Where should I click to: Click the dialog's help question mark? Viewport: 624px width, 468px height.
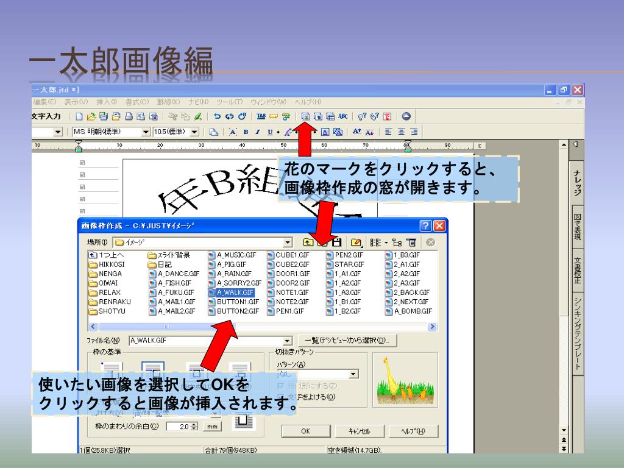pyautogui.click(x=425, y=225)
